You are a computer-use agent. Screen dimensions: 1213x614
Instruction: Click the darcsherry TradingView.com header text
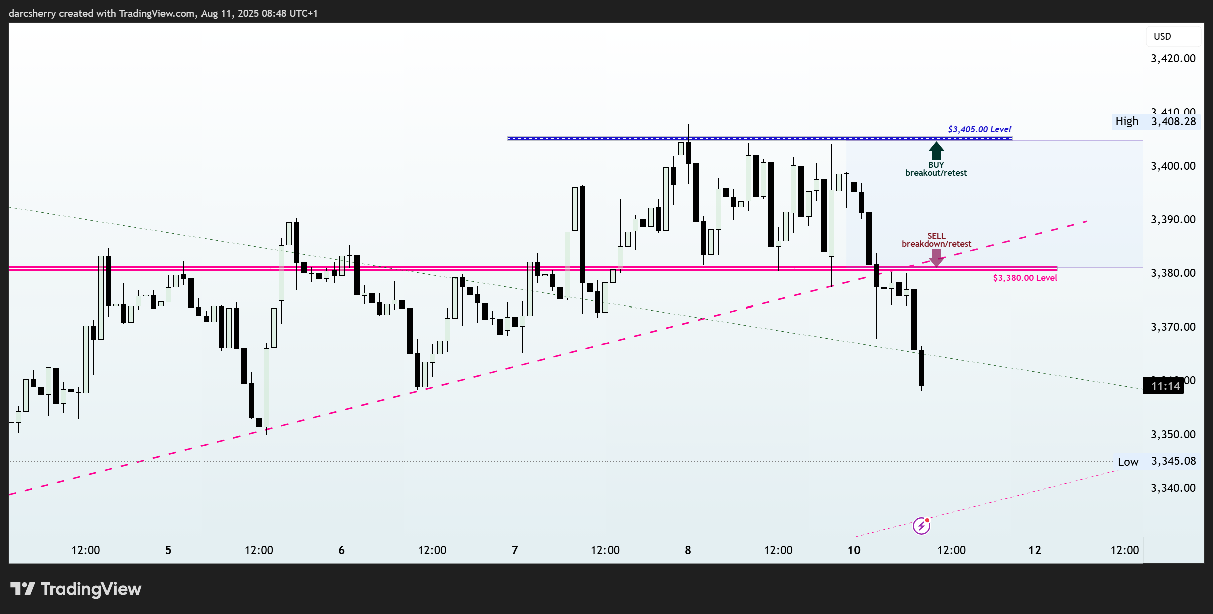[163, 13]
